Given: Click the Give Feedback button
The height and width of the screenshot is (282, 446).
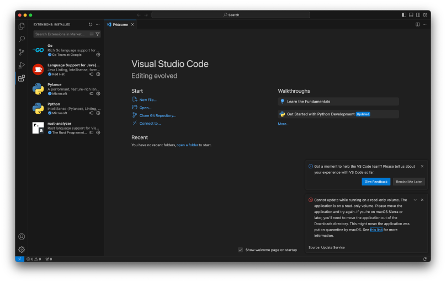Looking at the screenshot, I should [376, 182].
